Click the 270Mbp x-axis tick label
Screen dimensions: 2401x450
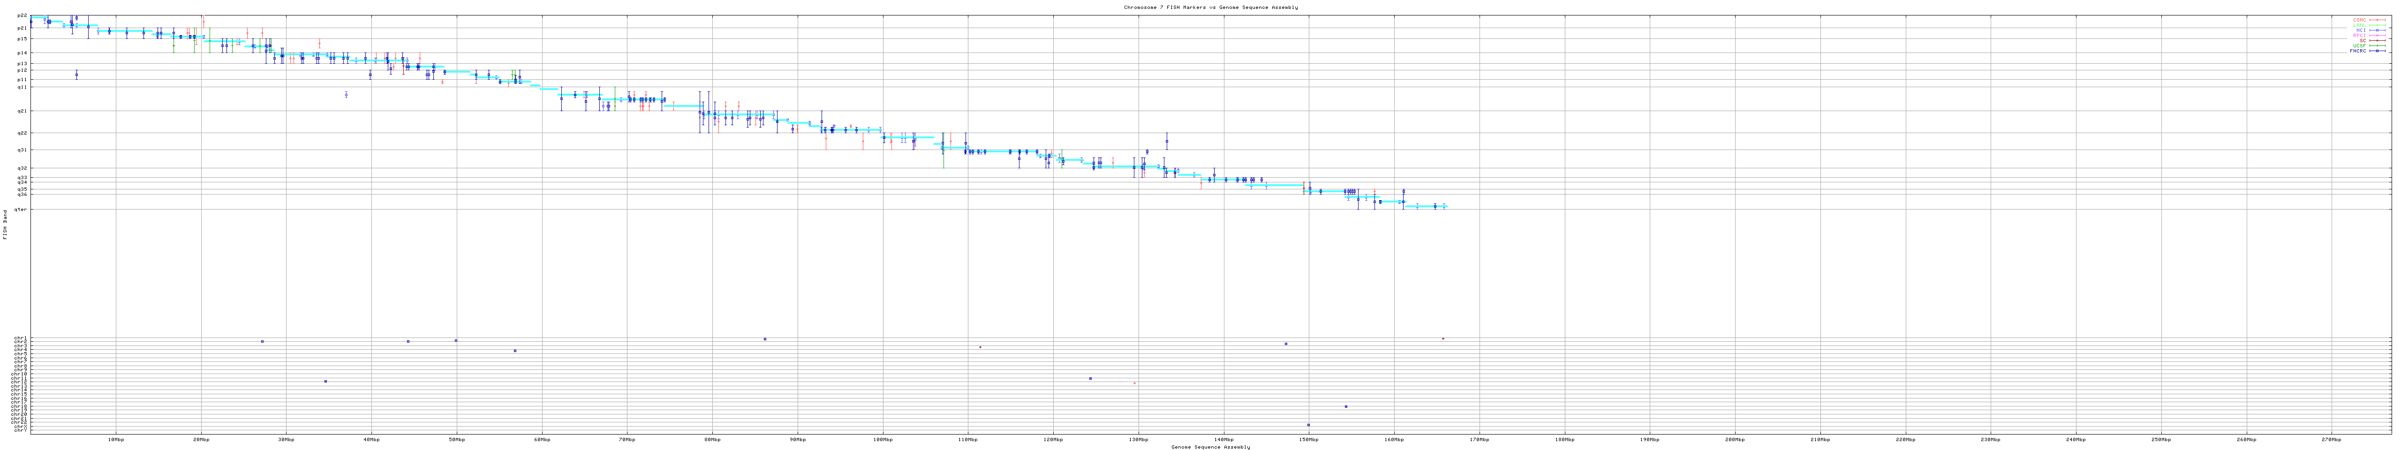point(2330,439)
